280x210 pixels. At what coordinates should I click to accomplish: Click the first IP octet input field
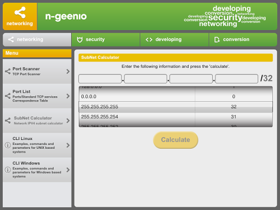(100, 79)
